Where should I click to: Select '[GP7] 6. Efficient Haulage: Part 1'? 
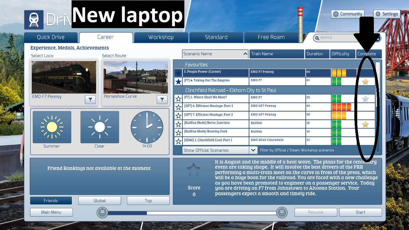pos(275,107)
